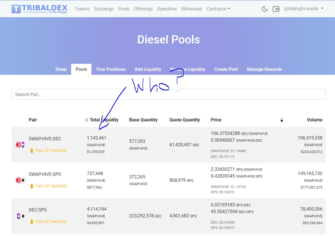Click base quantity 223,292,578 DEC
The width and height of the screenshot is (335, 236).
(145, 216)
